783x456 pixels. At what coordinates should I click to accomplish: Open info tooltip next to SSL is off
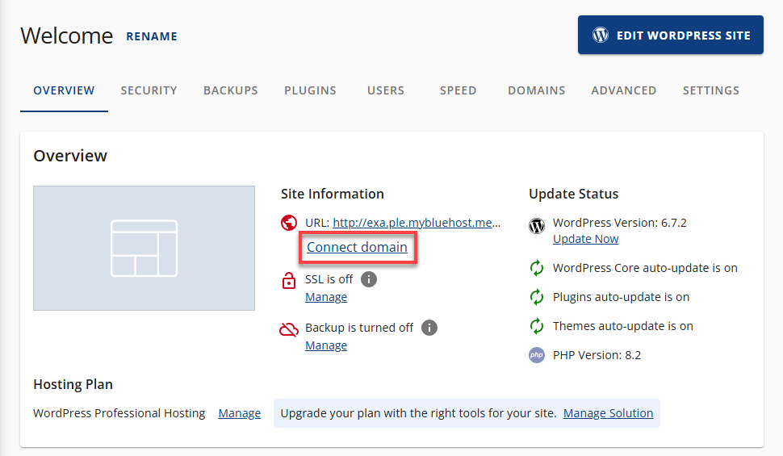(369, 279)
